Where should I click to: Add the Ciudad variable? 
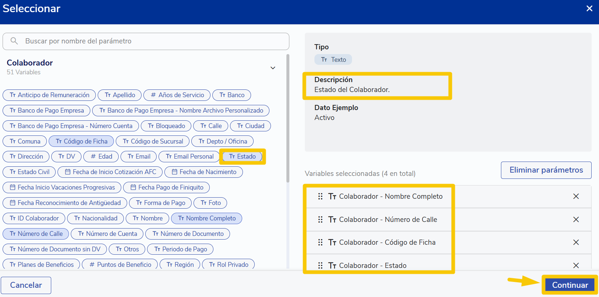click(251, 126)
